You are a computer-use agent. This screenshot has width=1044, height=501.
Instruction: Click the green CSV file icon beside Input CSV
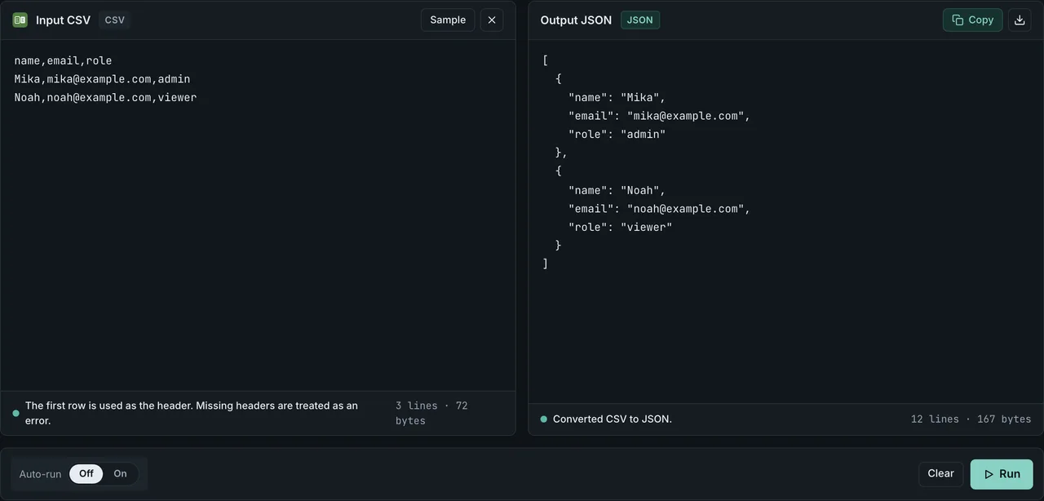click(20, 20)
